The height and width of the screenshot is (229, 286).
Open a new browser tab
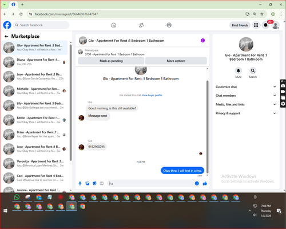coord(22,5)
